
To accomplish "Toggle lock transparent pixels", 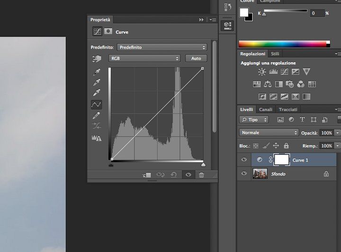I will (x=256, y=146).
